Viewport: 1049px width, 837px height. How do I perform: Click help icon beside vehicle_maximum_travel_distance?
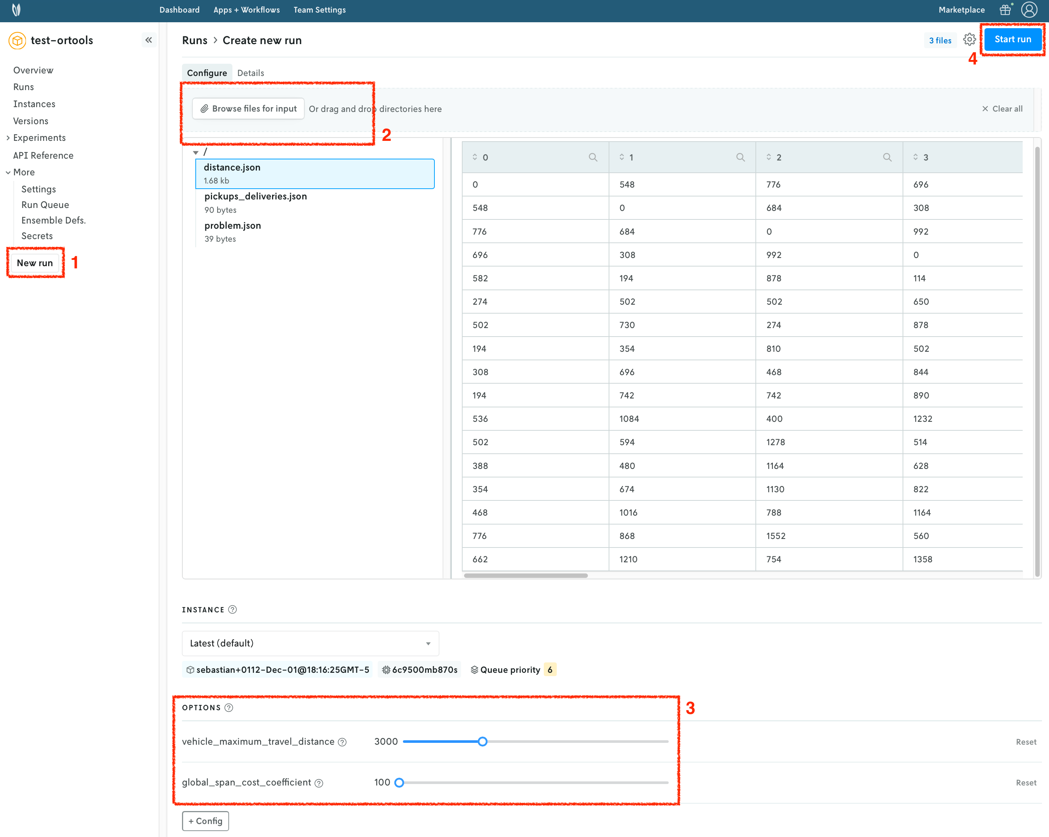click(343, 742)
